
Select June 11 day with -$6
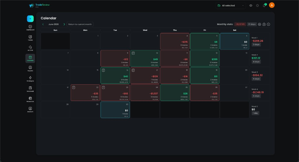coord(175,58)
